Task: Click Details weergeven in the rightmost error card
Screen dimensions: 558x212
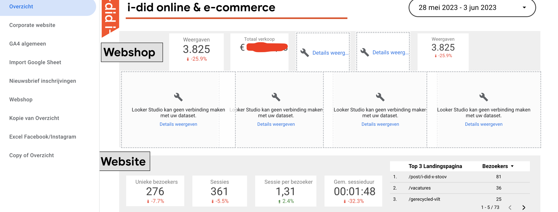Action: click(x=484, y=124)
